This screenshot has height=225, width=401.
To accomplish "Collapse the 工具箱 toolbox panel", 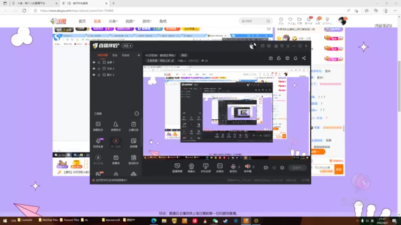I will click(137, 113).
